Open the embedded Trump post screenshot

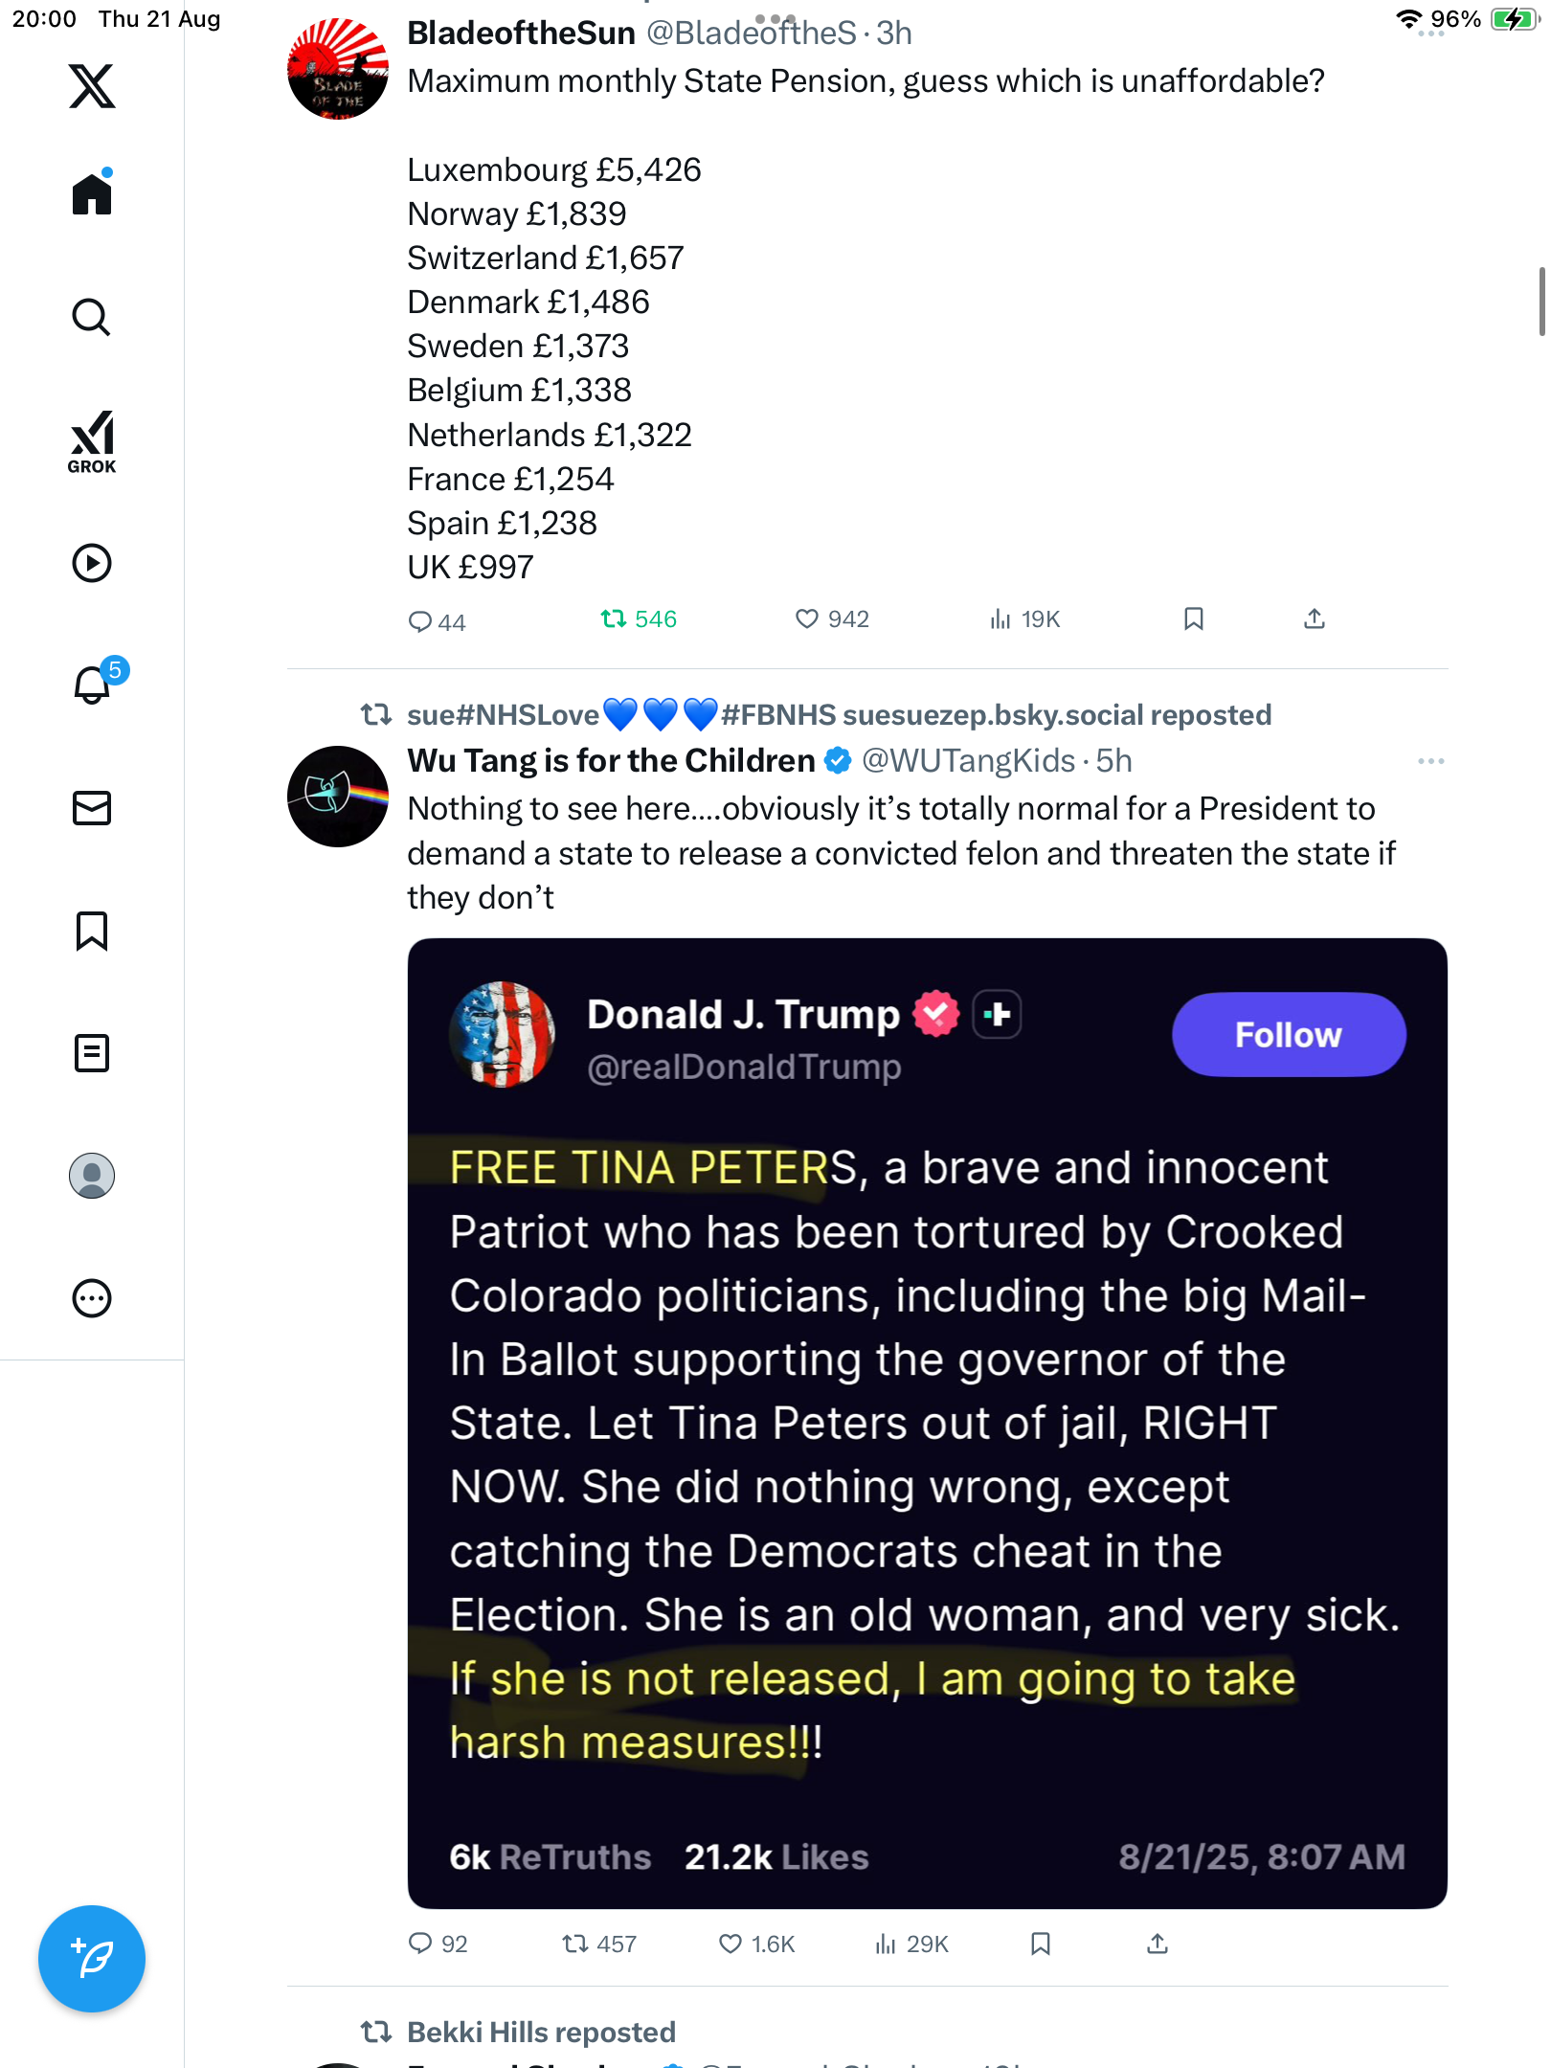tap(927, 1423)
